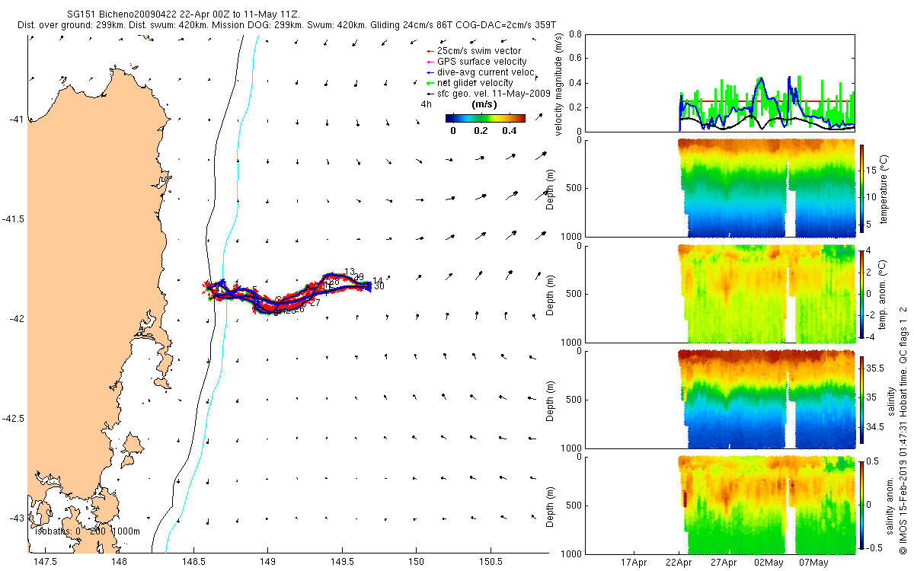Click date tick '17Apr' on time axis
Image resolution: width=914 pixels, height=571 pixels.
(x=634, y=563)
